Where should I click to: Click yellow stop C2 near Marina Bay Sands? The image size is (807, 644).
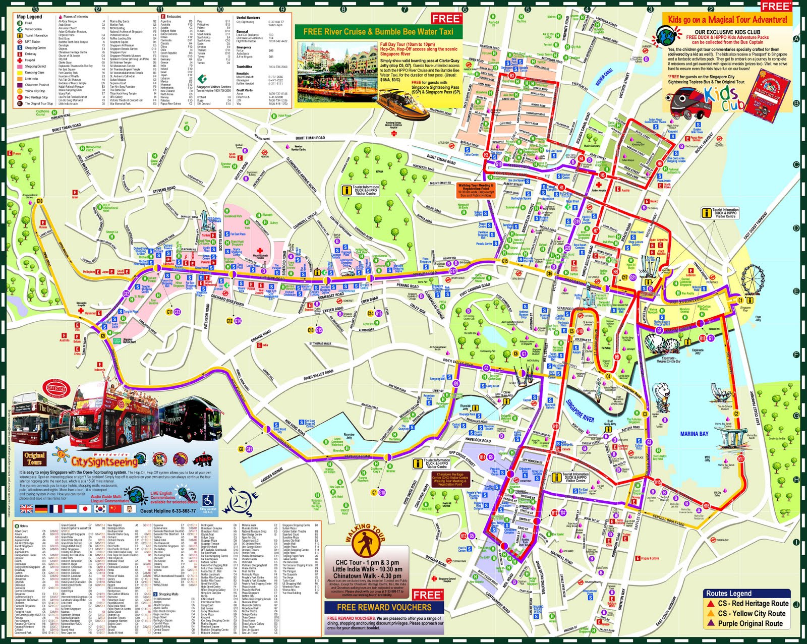click(x=736, y=414)
